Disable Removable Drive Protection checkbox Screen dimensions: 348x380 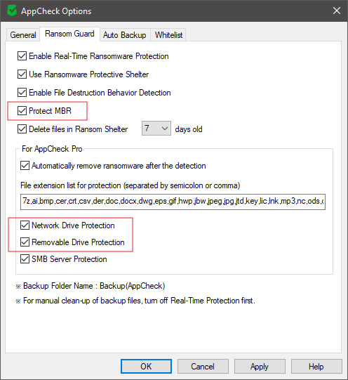click(x=25, y=242)
